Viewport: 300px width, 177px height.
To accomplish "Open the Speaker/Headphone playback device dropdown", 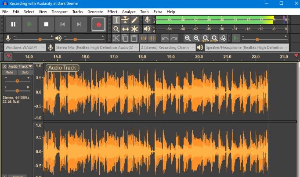I will pyautogui.click(x=246, y=47).
